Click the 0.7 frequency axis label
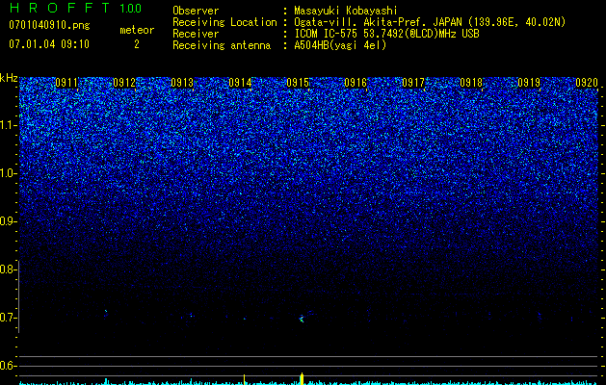This screenshot has height=385, width=606. (x=8, y=318)
